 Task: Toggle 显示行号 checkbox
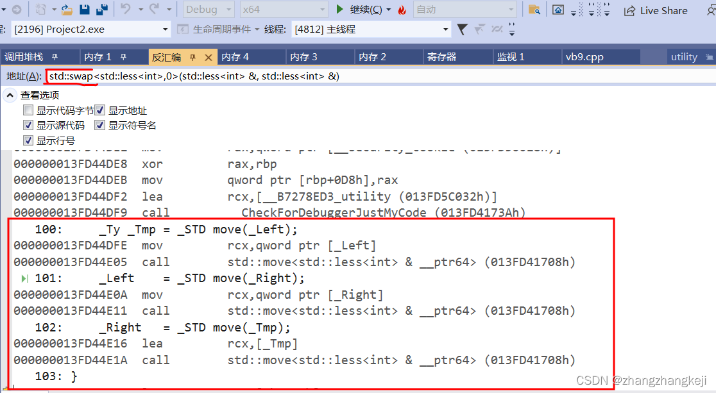[x=28, y=140]
